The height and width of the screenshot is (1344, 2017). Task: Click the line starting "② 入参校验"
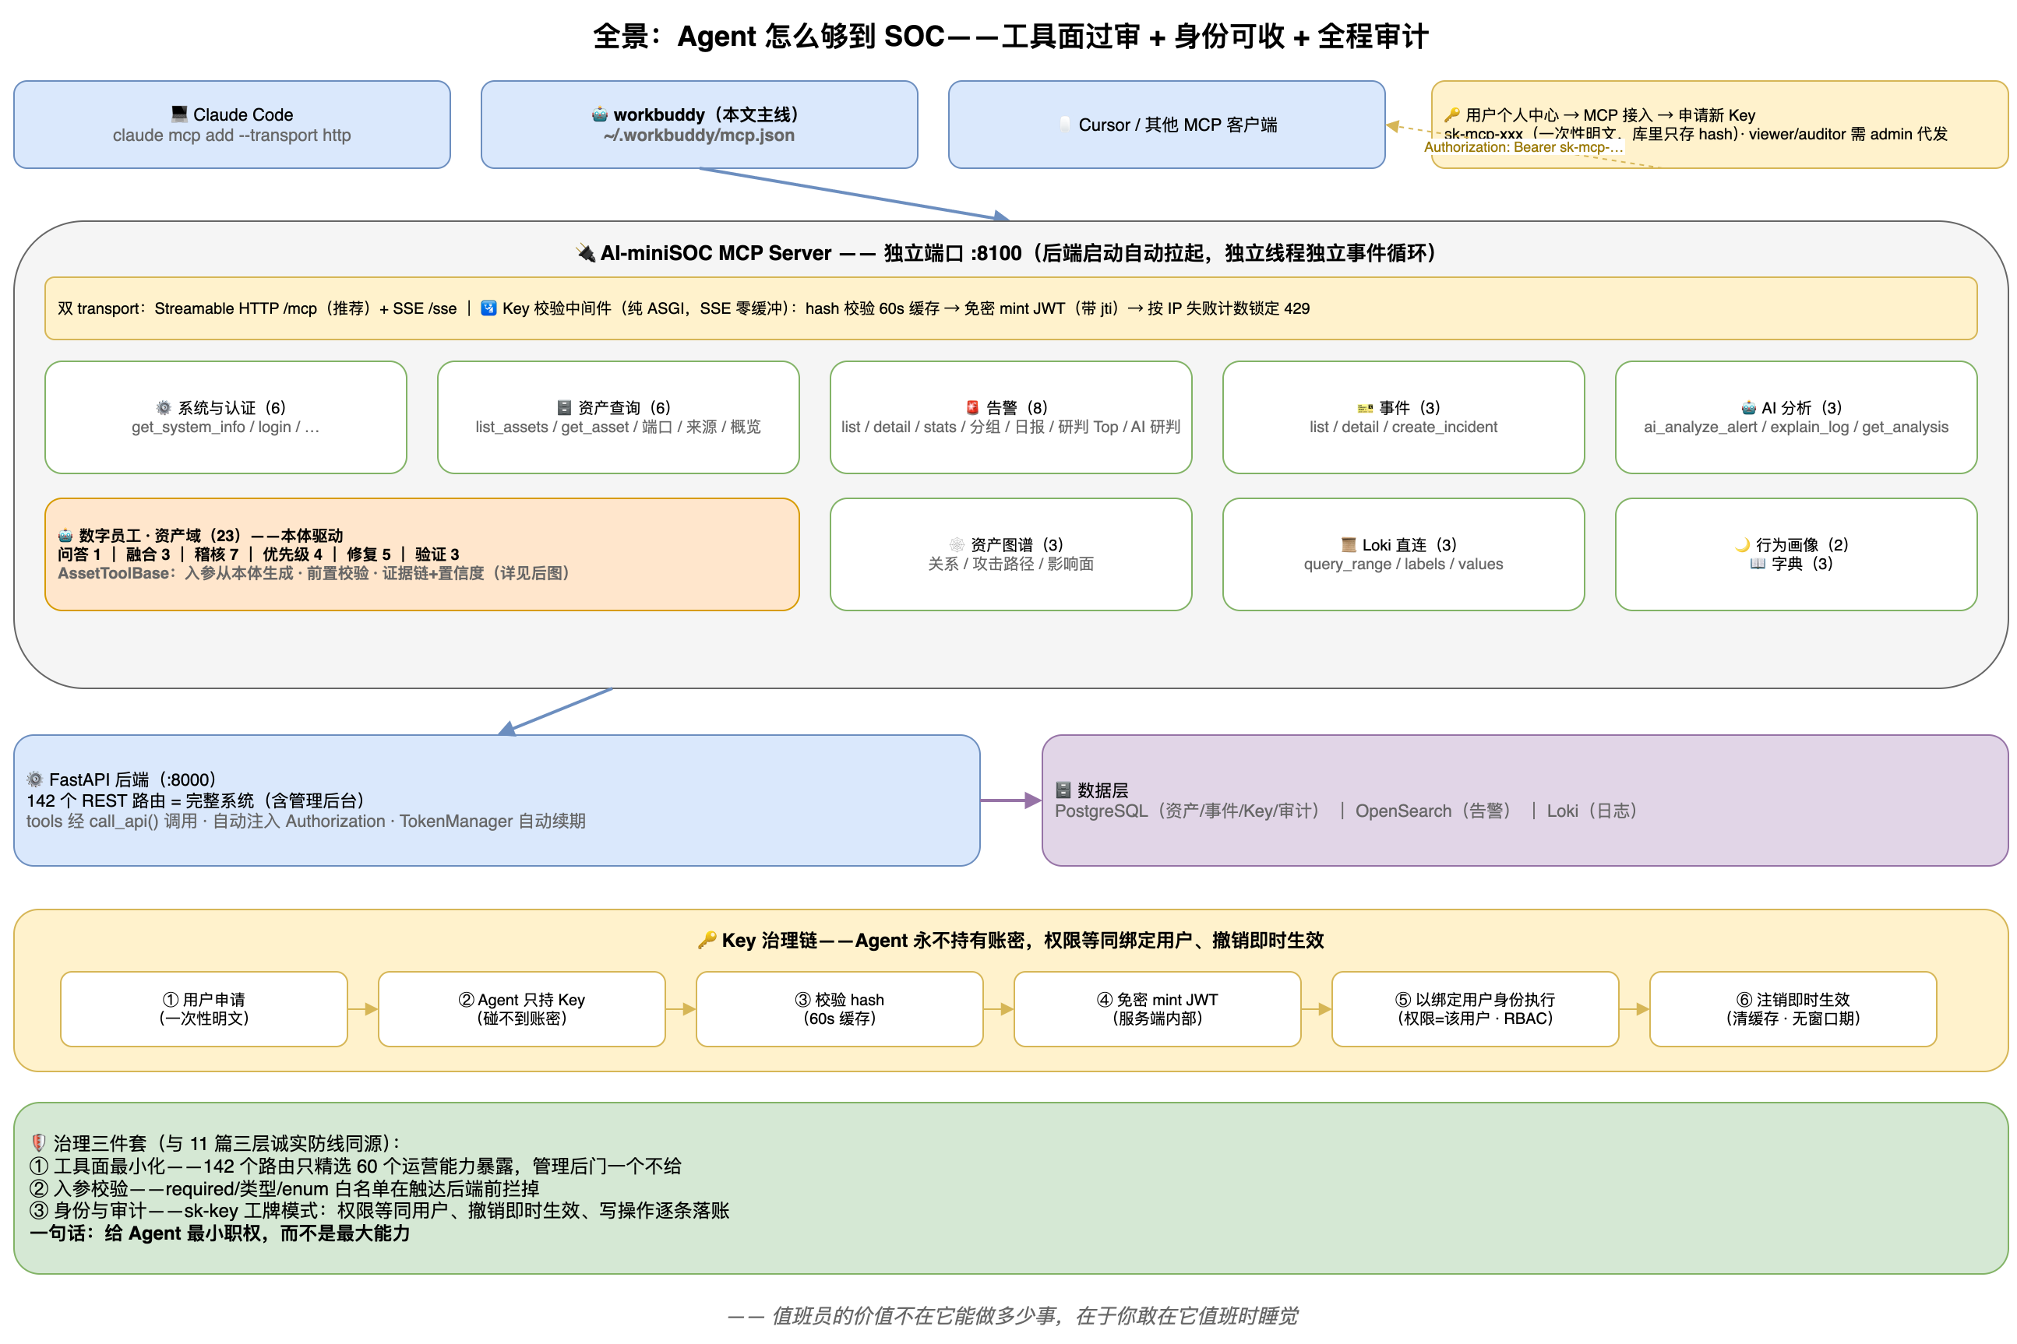coord(284,1188)
